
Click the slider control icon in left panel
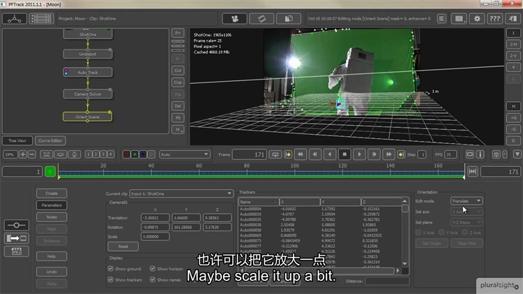click(16, 225)
